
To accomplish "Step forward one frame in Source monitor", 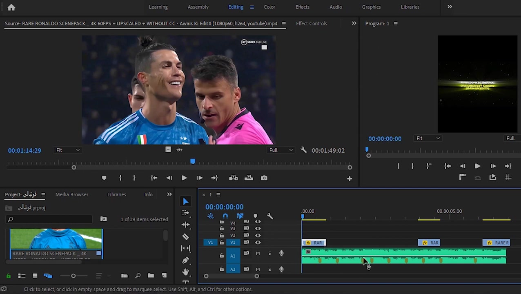I will click(199, 178).
